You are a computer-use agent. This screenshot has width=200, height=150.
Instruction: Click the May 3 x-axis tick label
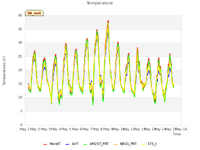[45, 129]
